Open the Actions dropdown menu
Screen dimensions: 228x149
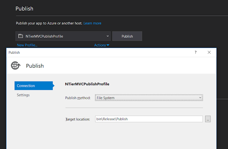click(102, 45)
